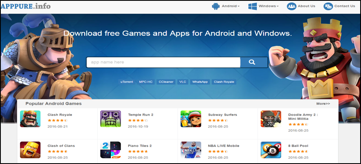Viewport: 361px width, 164px height.
Task: Expand the Windows dropdown menu
Action: click(263, 6)
